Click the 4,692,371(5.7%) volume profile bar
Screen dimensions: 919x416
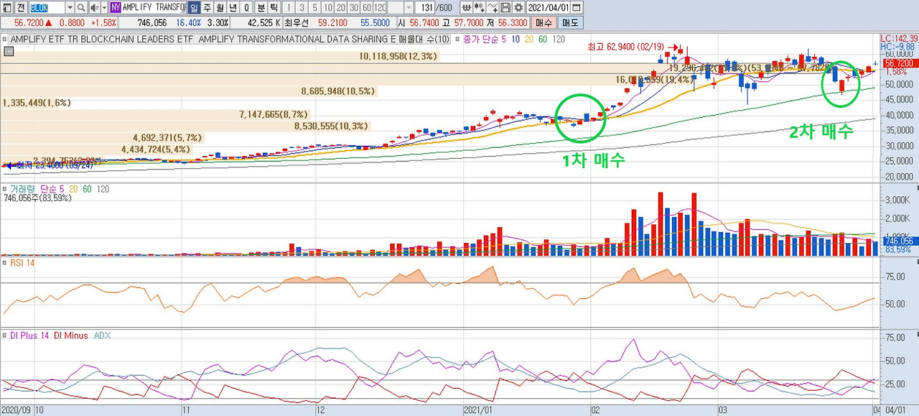tap(101, 137)
